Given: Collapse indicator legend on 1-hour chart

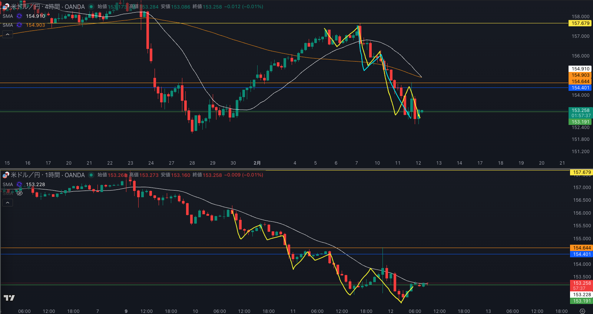Looking at the screenshot, I should coord(7,203).
